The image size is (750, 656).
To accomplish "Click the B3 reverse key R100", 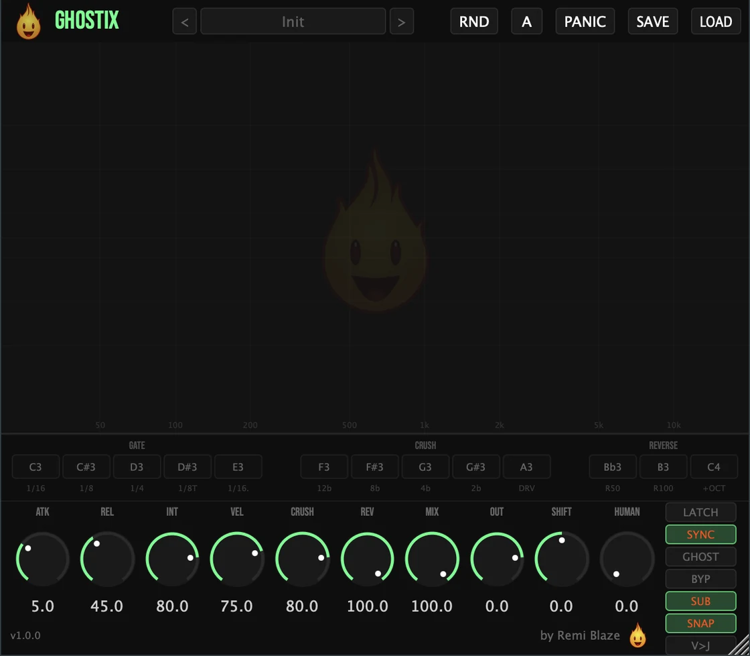I will coord(664,467).
